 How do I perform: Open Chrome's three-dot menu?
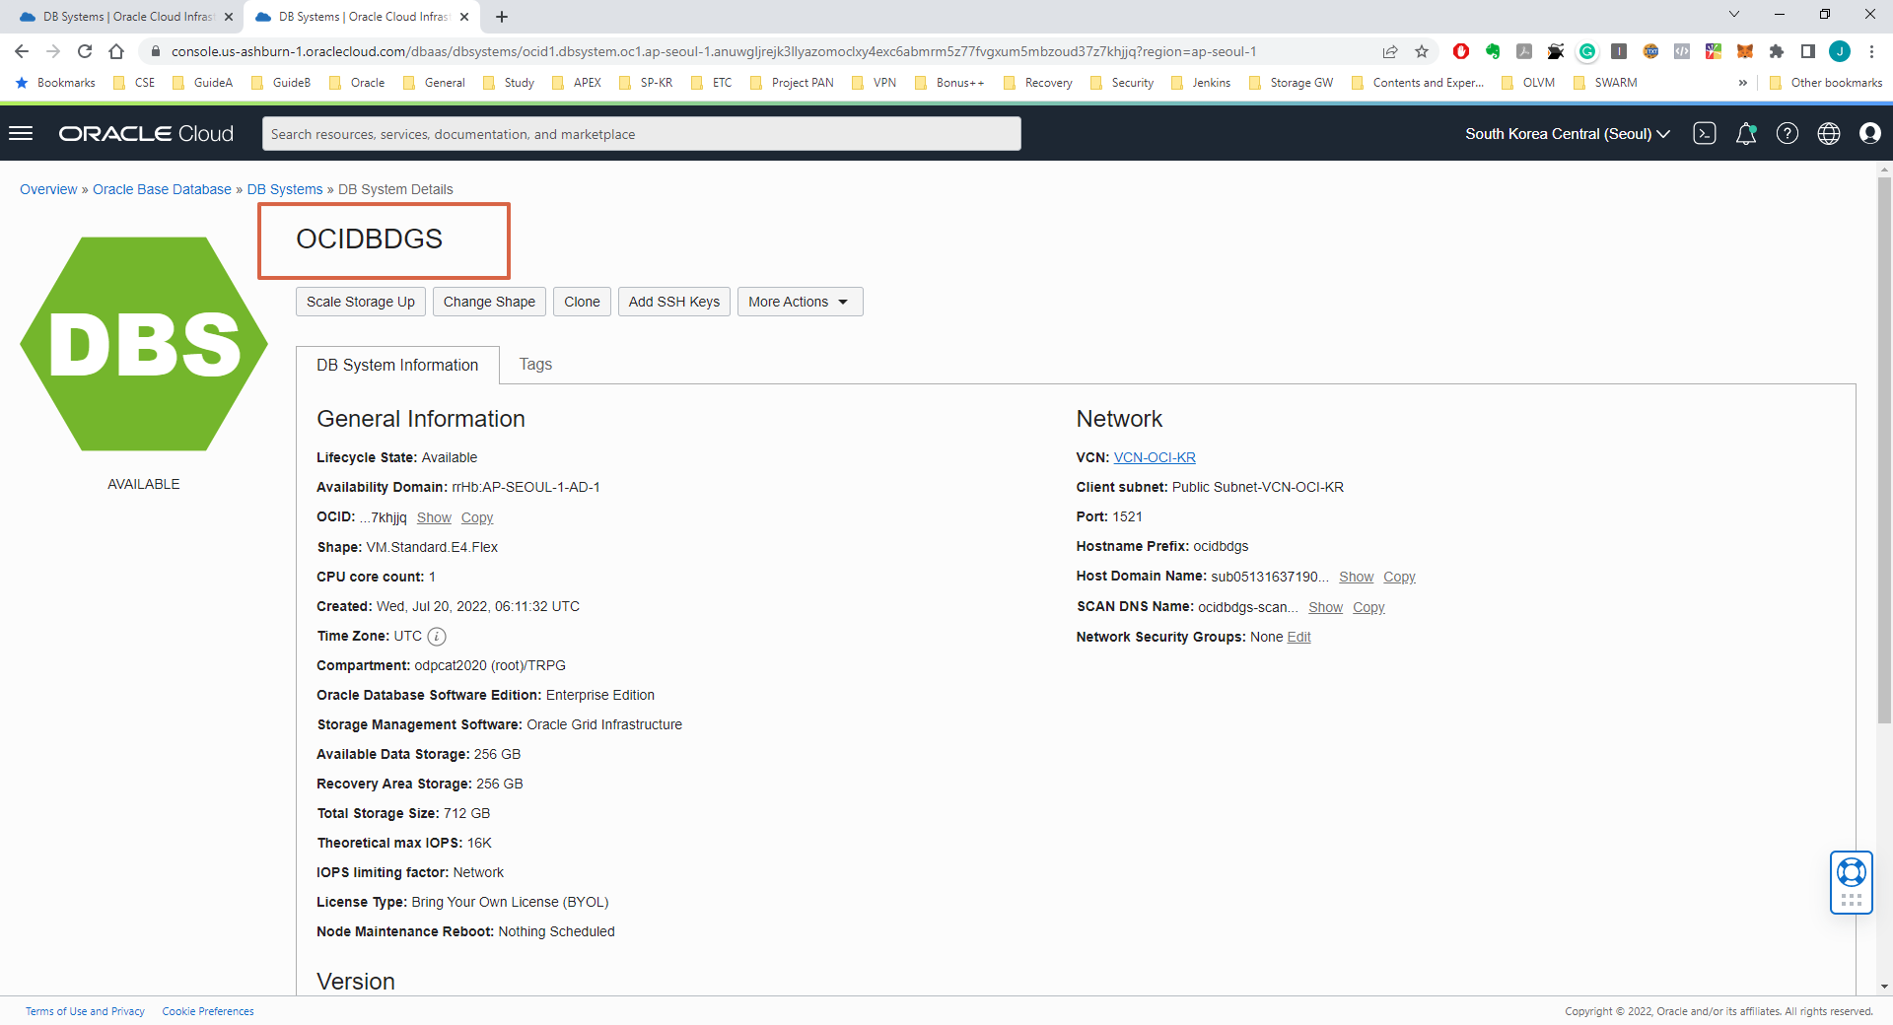(1871, 51)
